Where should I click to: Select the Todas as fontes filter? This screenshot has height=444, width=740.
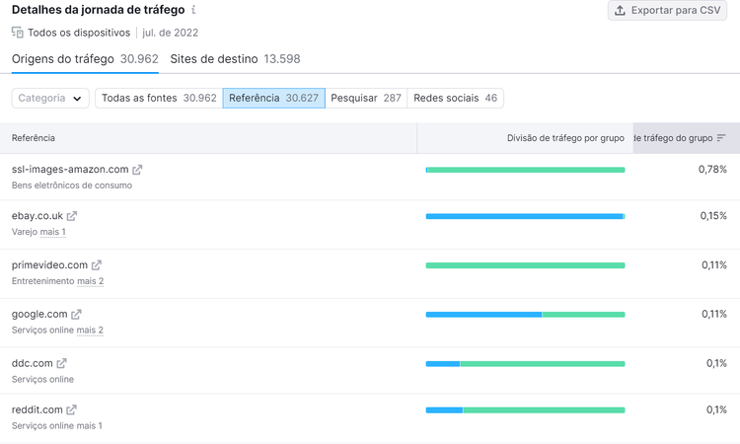(159, 98)
